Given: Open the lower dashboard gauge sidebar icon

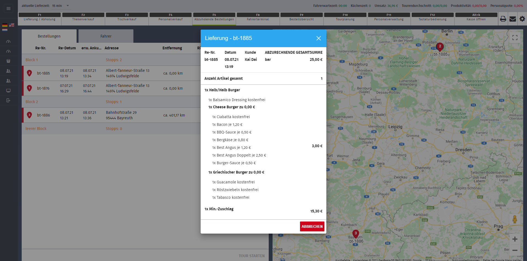Looking at the screenshot, I should (x=9, y=51).
